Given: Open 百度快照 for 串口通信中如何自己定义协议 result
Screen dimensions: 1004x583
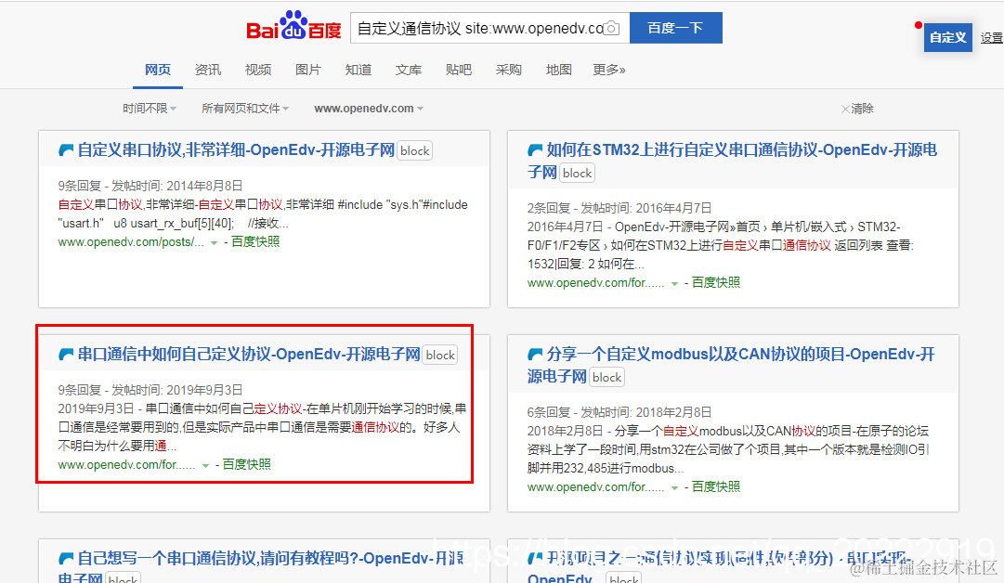Looking at the screenshot, I should [246, 464].
